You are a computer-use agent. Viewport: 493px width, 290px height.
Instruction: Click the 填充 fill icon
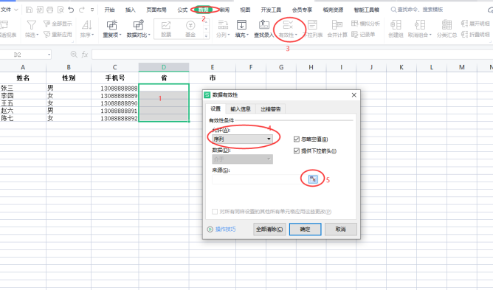point(241,25)
